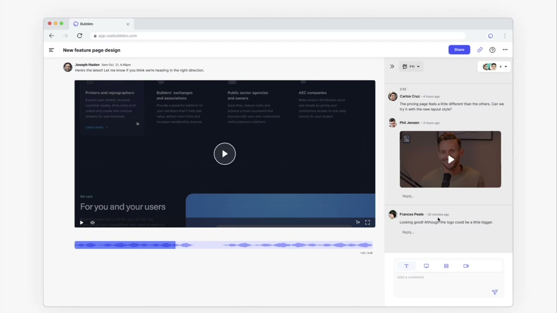Click the browser address bar showing app.usebubbles.com
This screenshot has width=557, height=313.
(278, 36)
